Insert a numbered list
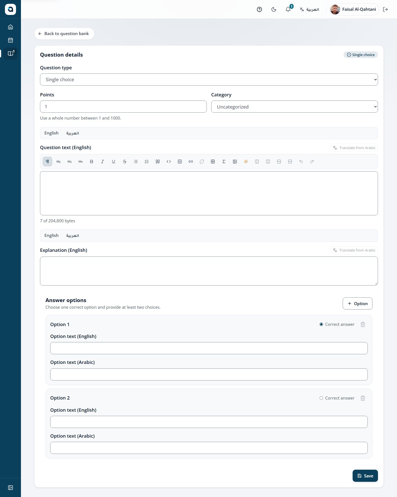Image resolution: width=397 pixels, height=497 pixels. click(x=147, y=162)
